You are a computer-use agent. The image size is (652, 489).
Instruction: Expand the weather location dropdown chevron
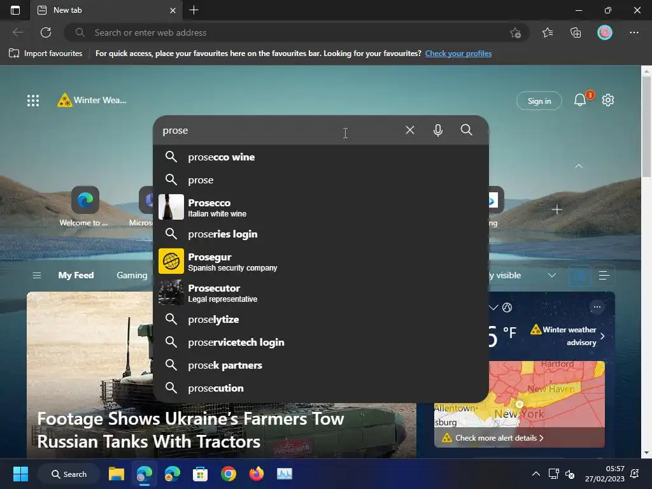493,308
